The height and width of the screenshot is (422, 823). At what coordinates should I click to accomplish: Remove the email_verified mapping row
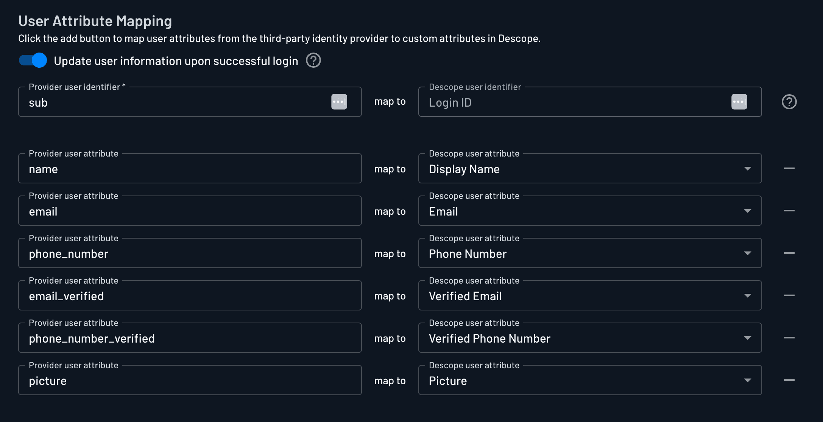(x=789, y=296)
